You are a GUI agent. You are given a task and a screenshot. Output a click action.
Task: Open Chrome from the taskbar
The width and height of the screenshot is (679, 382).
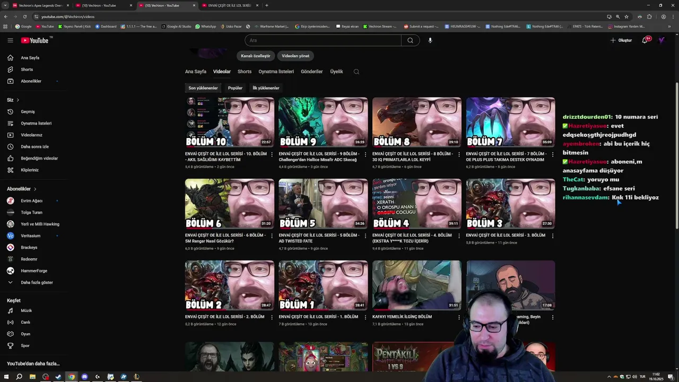click(x=71, y=377)
